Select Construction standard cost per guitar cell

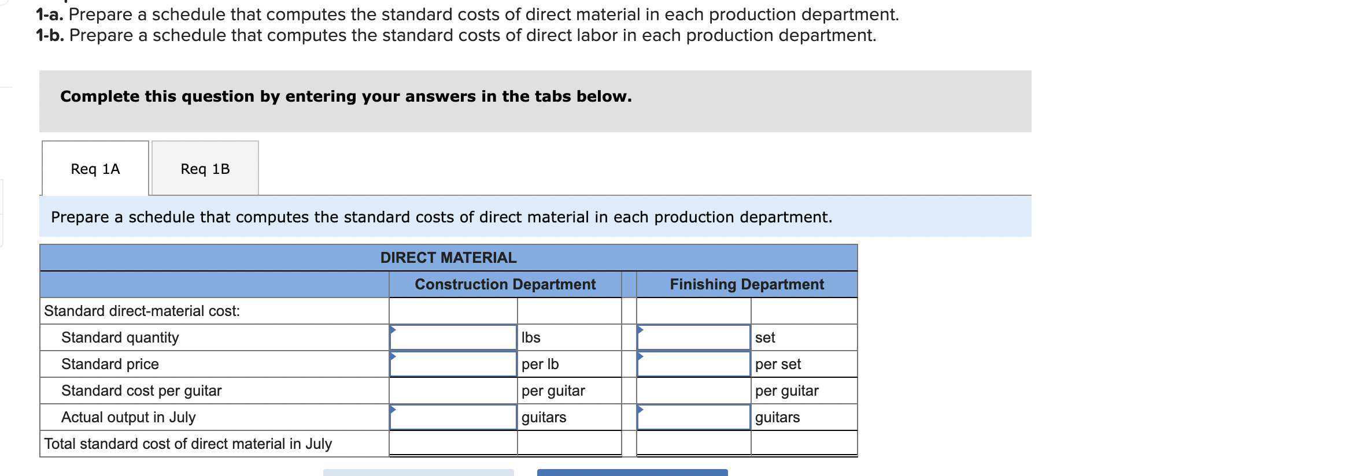click(453, 391)
